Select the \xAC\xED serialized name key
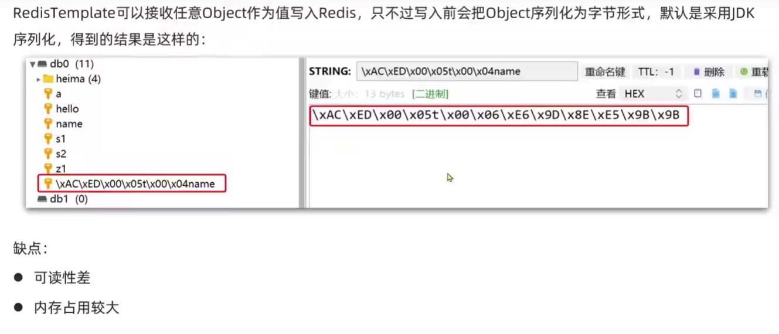The width and height of the screenshot is (779, 334). tap(132, 184)
